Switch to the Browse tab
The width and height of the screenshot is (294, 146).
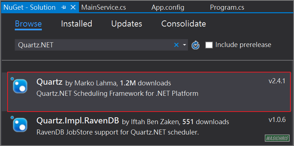28,24
